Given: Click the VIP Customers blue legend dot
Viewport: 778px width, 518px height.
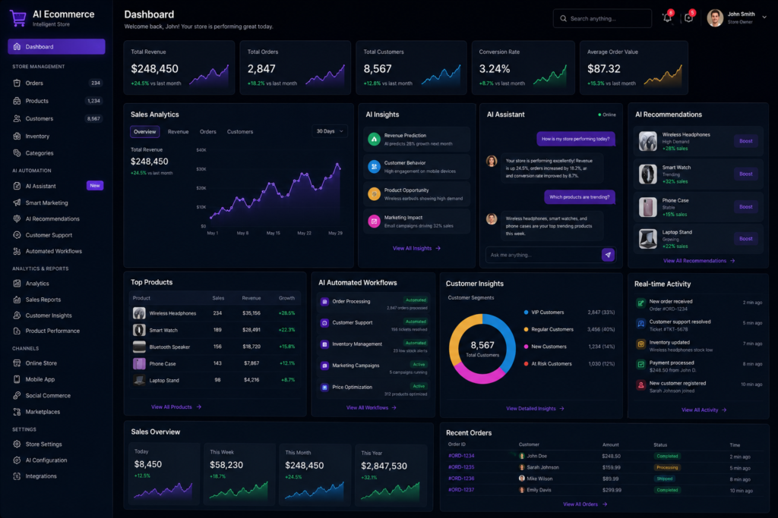Looking at the screenshot, I should coord(526,312).
